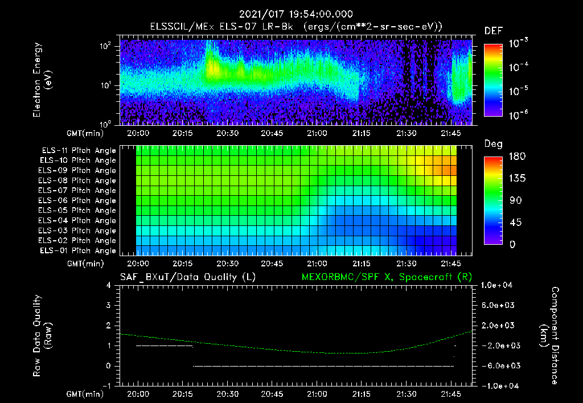The width and height of the screenshot is (583, 403).
Task: Click the Component Distance (km) axis label
Action: [x=549, y=336]
